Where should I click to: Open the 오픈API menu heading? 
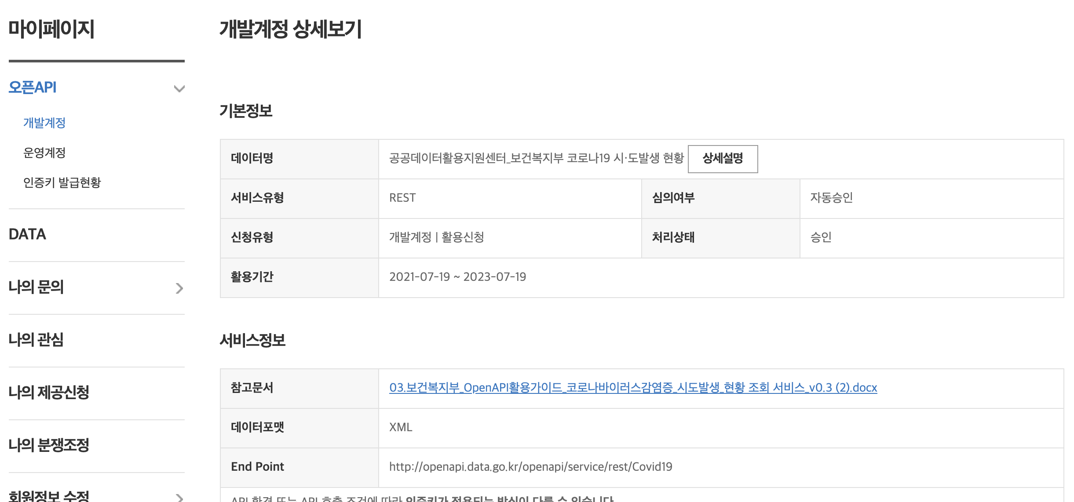point(33,87)
